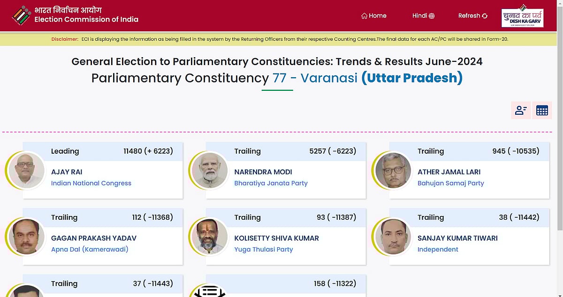Click the Apna Dal (Kamerawadi) party label

pyautogui.click(x=90, y=249)
